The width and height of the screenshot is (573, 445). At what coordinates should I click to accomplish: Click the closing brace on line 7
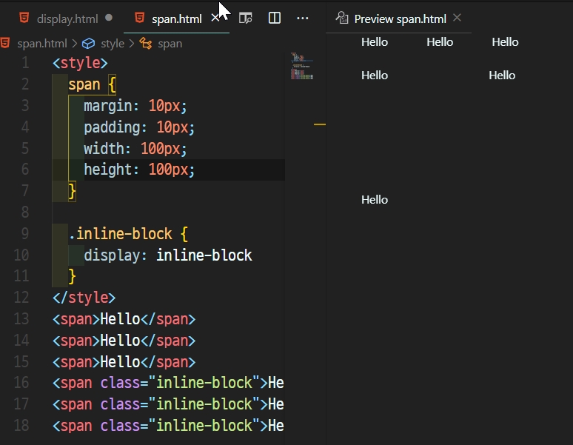point(72,191)
